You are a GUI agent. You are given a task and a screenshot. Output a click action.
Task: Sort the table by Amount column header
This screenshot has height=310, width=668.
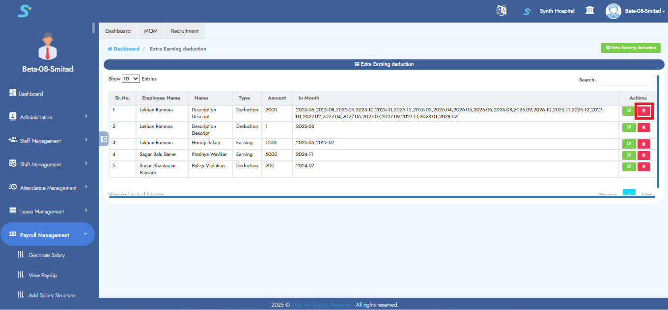(277, 98)
